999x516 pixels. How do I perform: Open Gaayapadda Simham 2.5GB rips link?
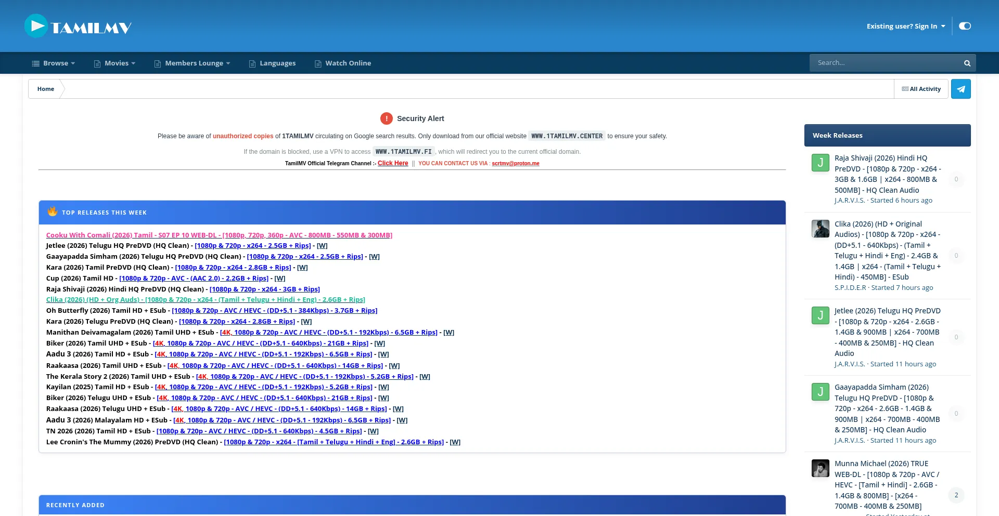305,257
